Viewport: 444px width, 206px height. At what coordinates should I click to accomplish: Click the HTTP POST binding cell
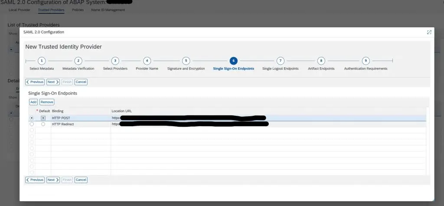pyautogui.click(x=81, y=118)
